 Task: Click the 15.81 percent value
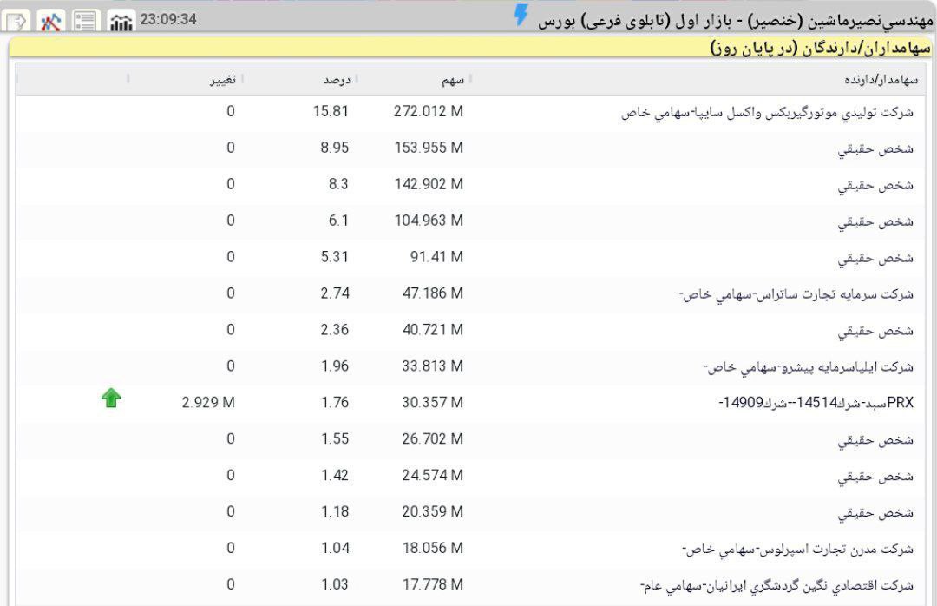[x=331, y=111]
